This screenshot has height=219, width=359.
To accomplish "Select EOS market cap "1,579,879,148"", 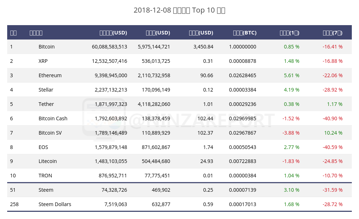I will click(x=111, y=147).
